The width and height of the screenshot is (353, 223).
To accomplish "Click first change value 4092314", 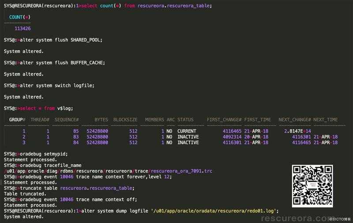I will coord(232,137).
